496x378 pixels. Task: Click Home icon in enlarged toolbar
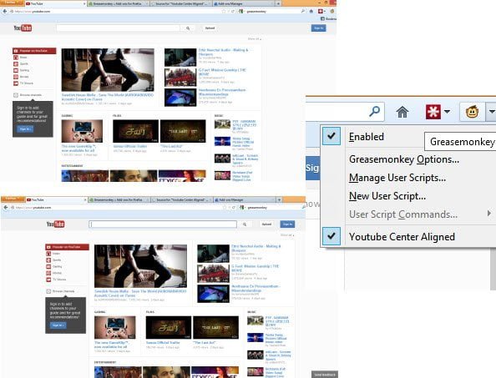click(x=402, y=112)
